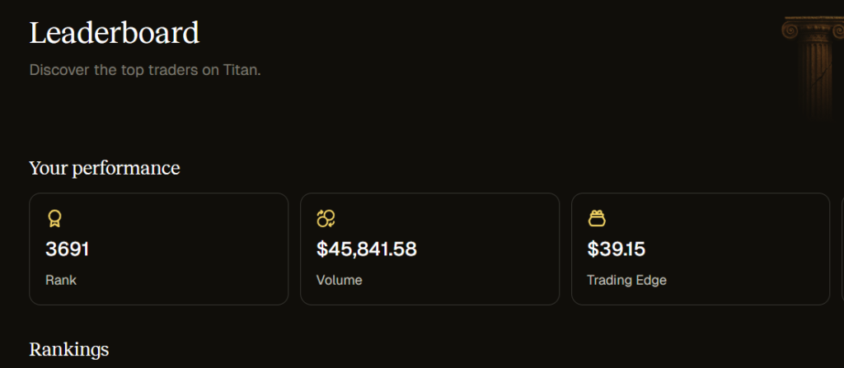
Task: Click the partially visible card at right edge
Action: tap(842, 249)
